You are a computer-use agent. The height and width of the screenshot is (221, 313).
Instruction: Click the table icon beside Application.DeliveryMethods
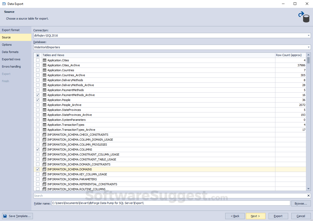click(44, 80)
